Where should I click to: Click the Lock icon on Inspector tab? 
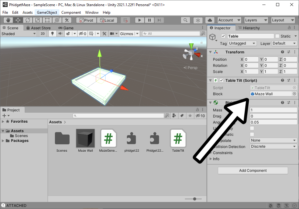pos(289,28)
